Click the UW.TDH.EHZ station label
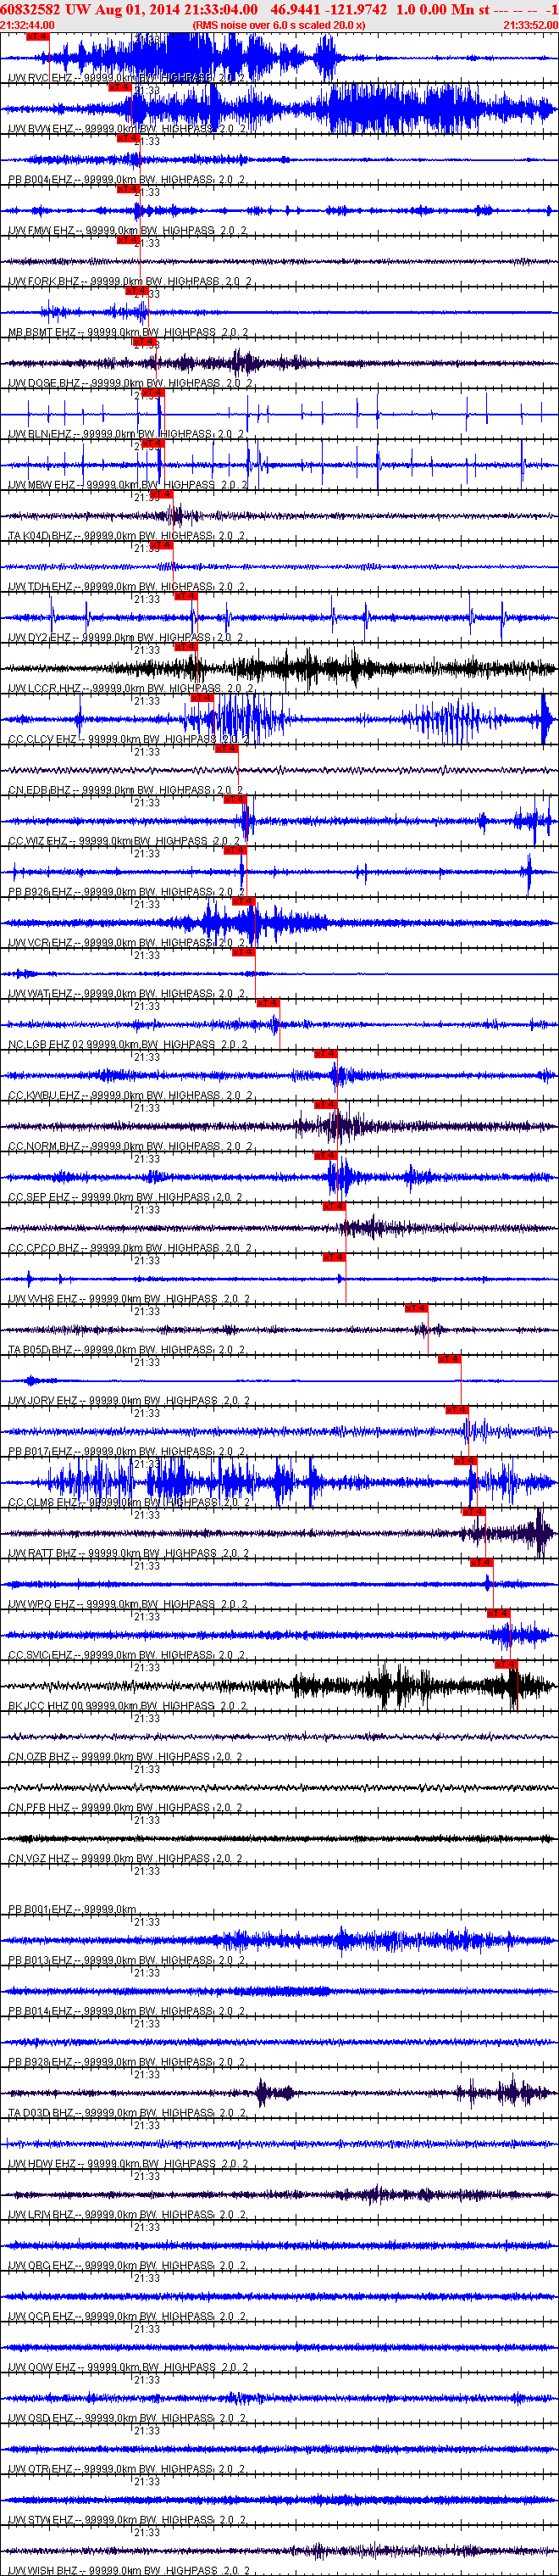Image resolution: width=559 pixels, height=2576 pixels. 127,587
